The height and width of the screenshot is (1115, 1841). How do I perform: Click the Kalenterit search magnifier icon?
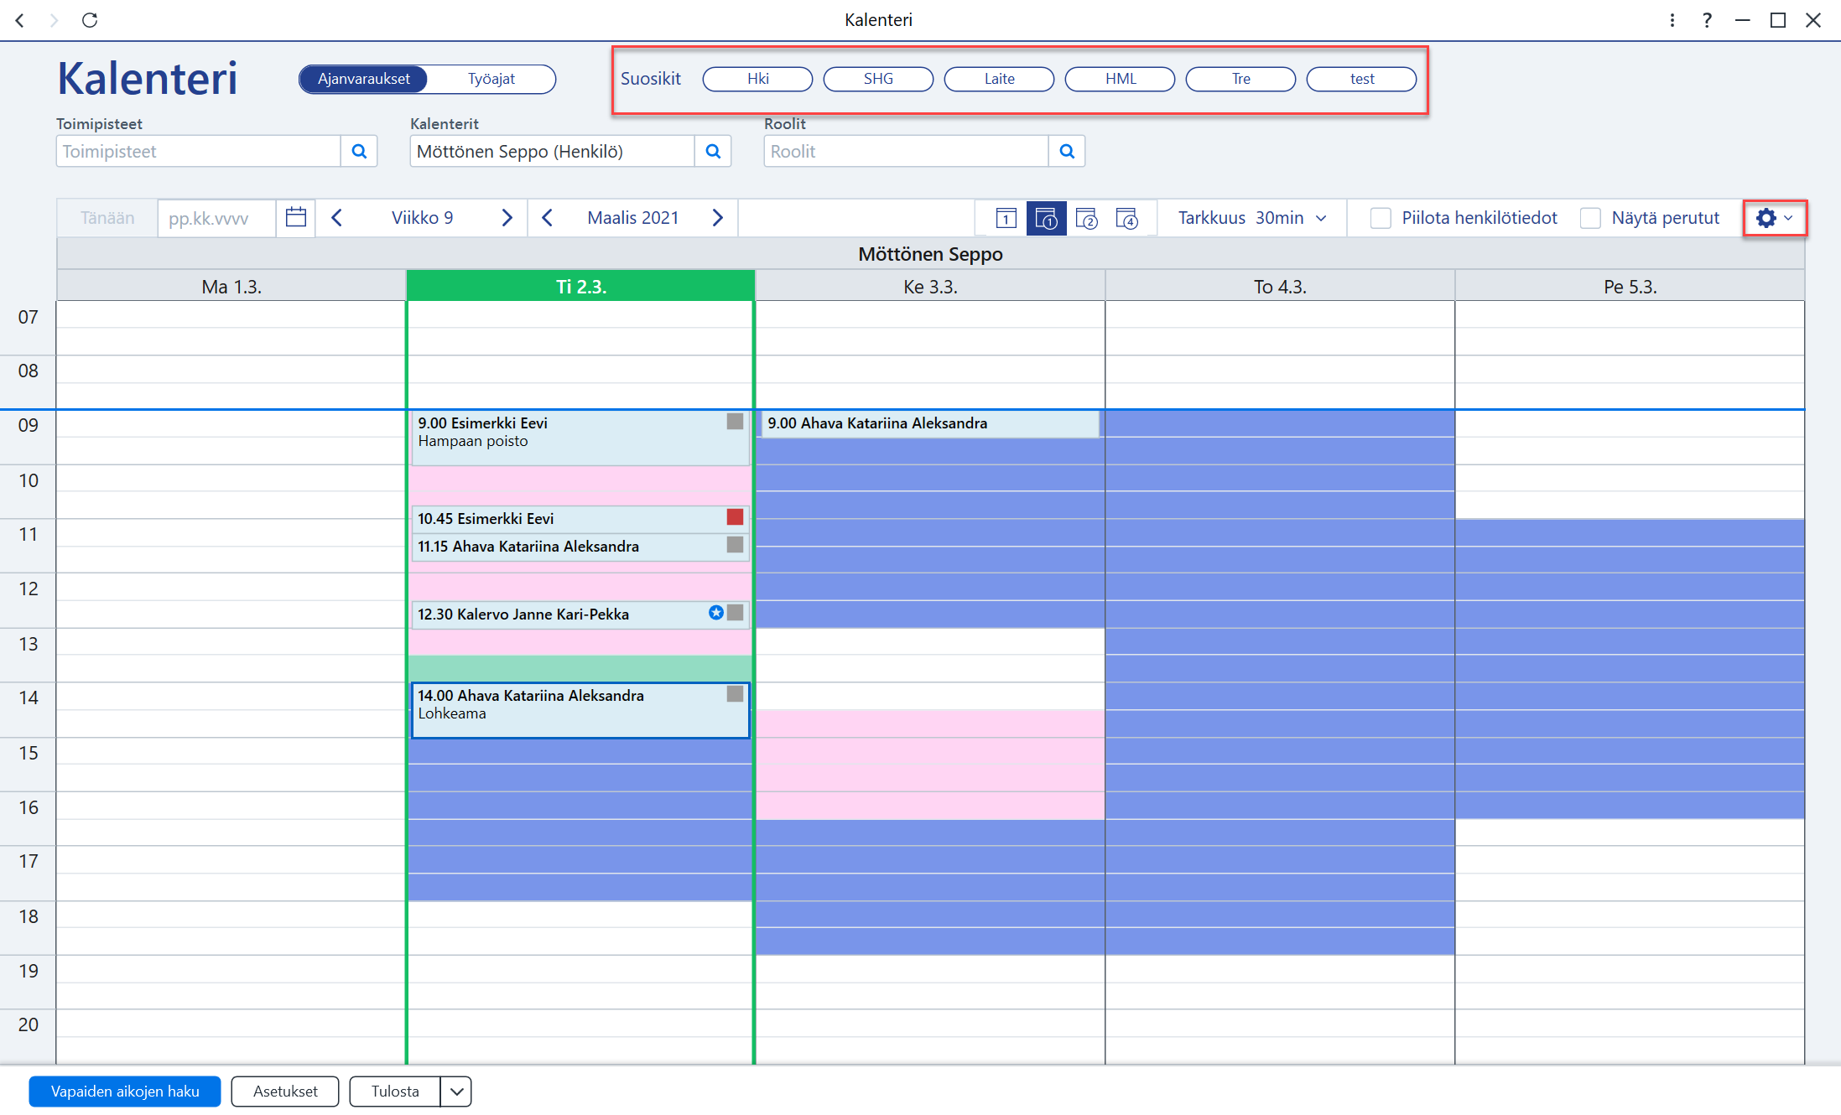(x=713, y=152)
